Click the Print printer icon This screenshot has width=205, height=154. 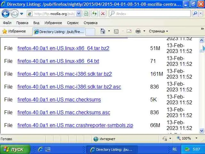pos(138,31)
